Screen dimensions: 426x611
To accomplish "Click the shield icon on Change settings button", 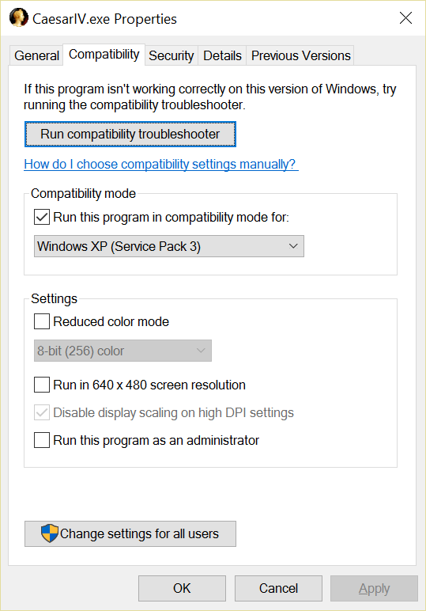I will pyautogui.click(x=50, y=533).
